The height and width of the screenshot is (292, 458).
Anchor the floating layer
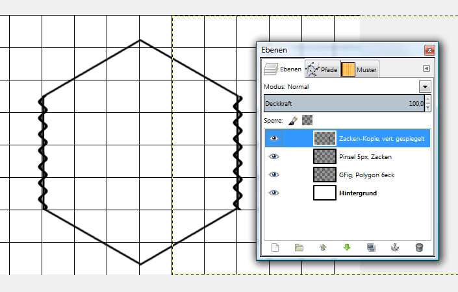point(395,247)
